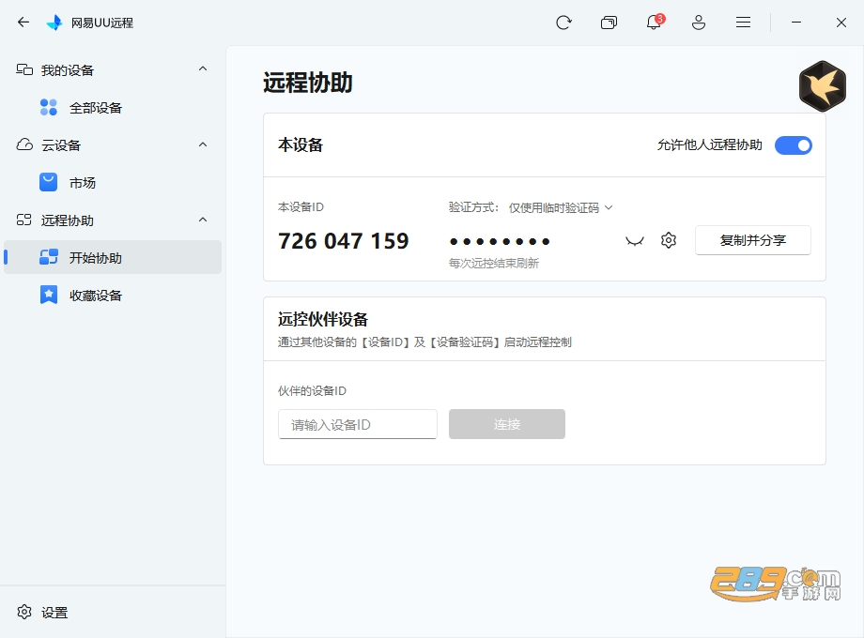Click the 收藏设备 star bookmark icon
The height and width of the screenshot is (638, 864).
click(49, 295)
